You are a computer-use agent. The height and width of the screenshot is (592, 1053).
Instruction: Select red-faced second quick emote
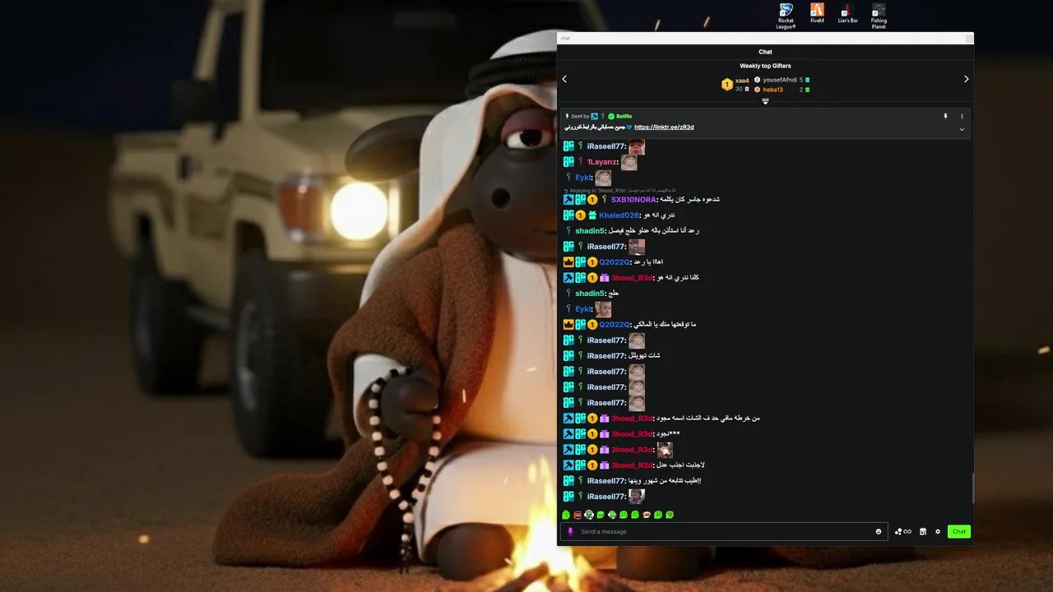(x=578, y=515)
